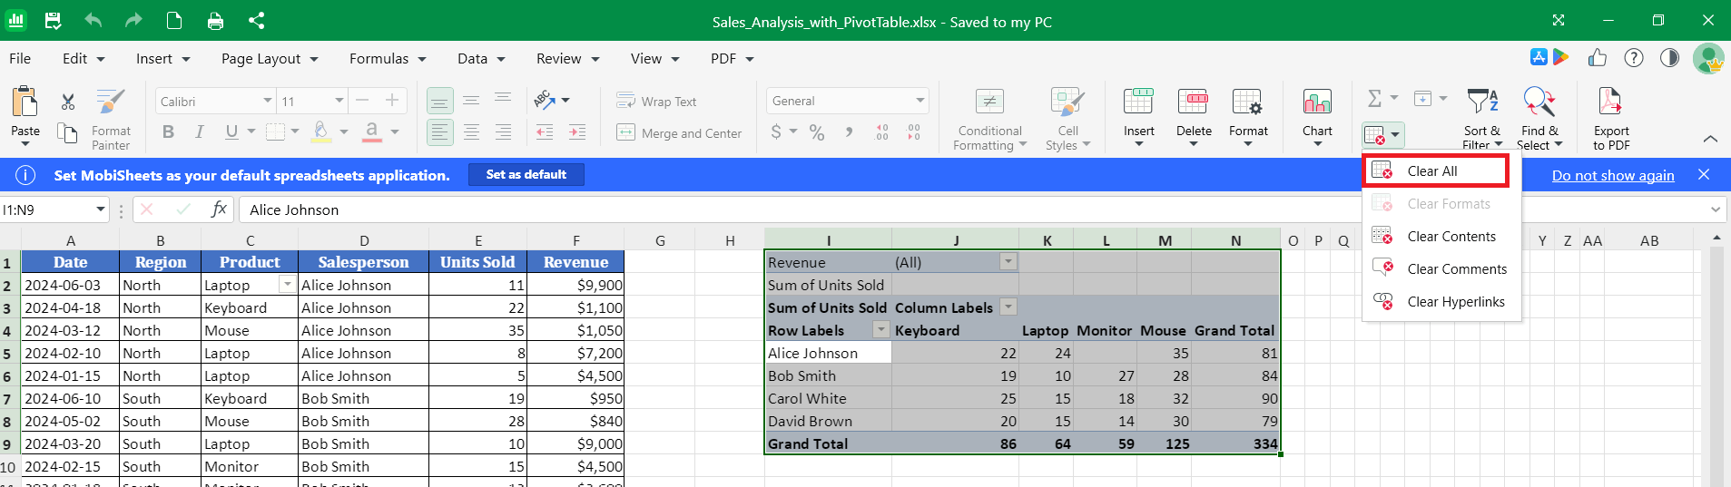The image size is (1731, 487).
Task: Toggle underline formatting
Action: [x=231, y=132]
